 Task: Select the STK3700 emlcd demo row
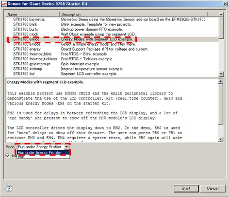coord(112,39)
